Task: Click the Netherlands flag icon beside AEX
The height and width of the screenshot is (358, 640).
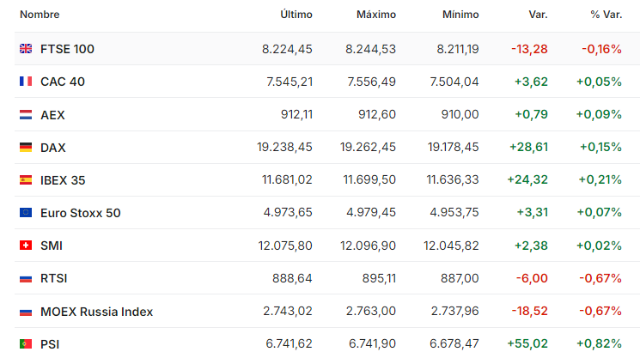Action: [26, 114]
